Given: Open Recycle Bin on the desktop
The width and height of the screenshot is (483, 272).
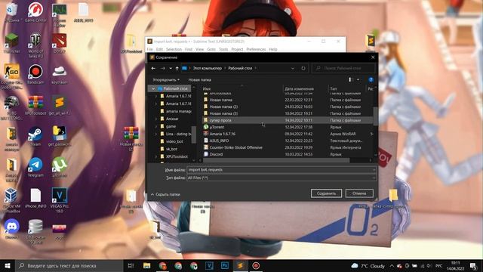Looking at the screenshot, I should (12, 12).
